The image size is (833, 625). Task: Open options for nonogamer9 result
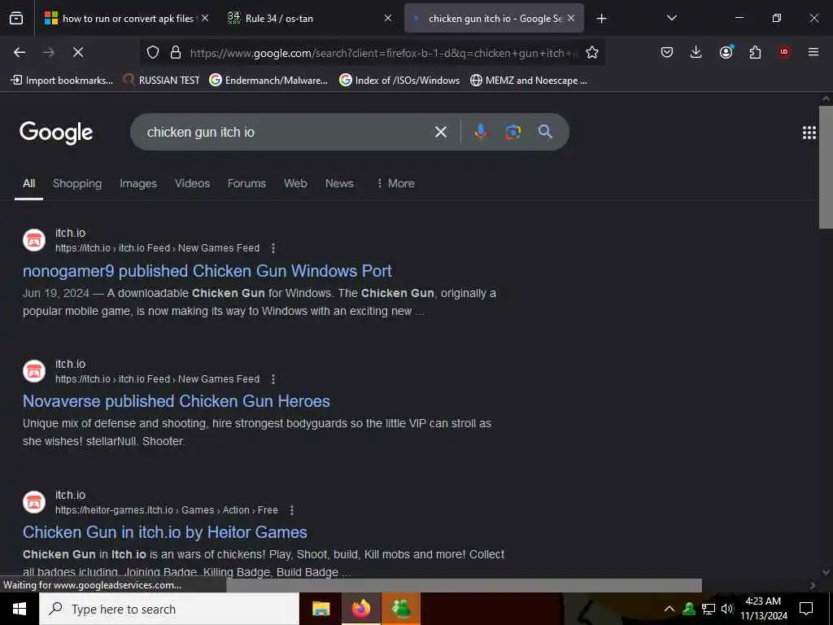coord(273,248)
